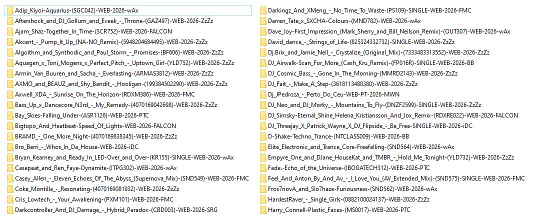
Task: Click folder icon for Bigtopo_And_Heatbeat Speed_Of_Lights
Action: [10, 125]
